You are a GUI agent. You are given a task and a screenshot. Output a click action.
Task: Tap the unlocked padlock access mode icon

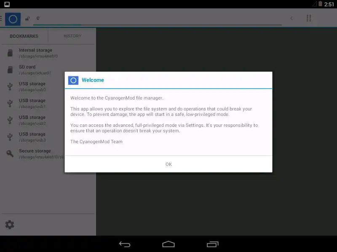27,18
